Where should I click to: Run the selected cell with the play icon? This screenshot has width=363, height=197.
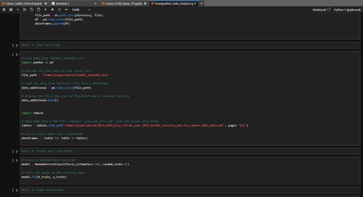45,9
